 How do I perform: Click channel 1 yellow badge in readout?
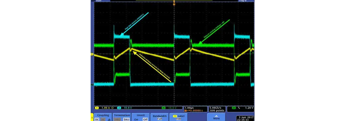tap(97, 108)
